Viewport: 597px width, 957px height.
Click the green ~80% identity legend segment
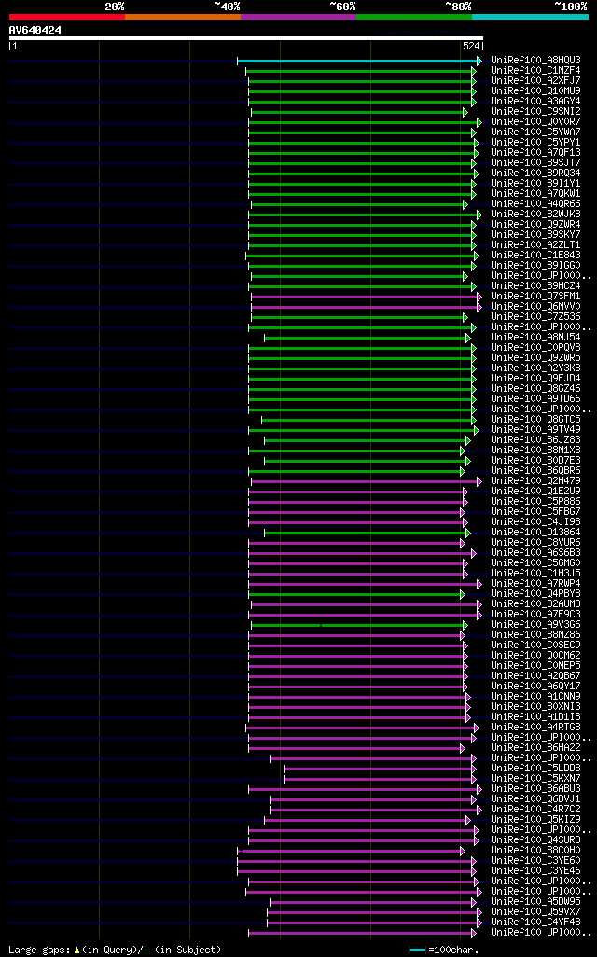(x=414, y=17)
